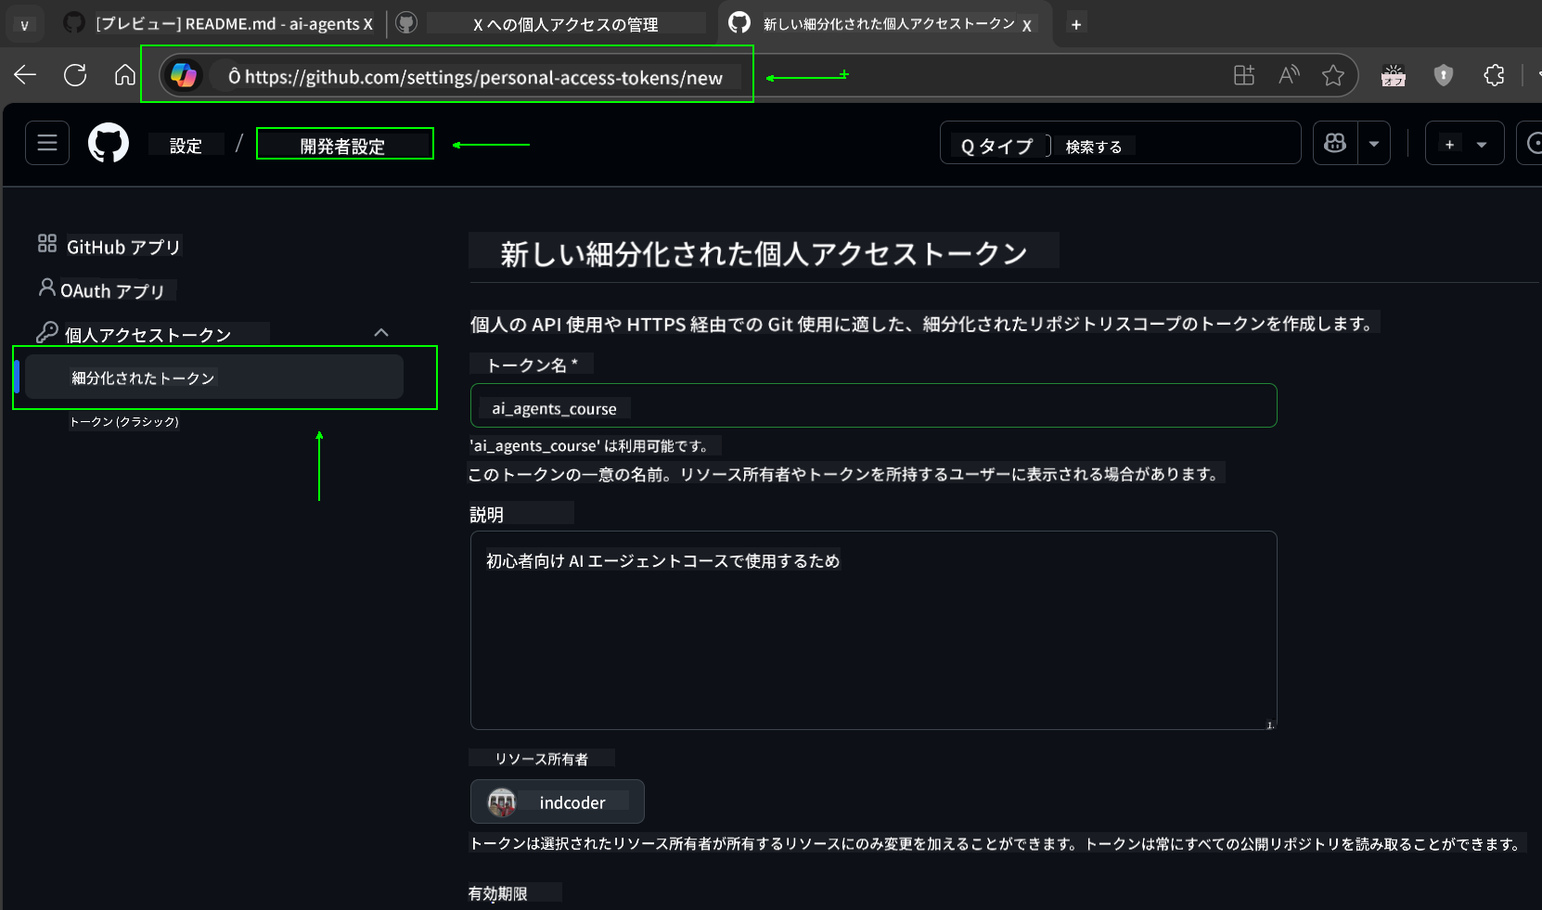Open the GitHub hamburger navigation menu

47,143
